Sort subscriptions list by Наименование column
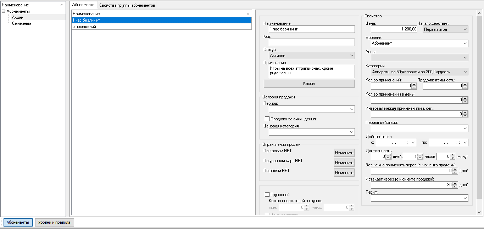This screenshot has height=229, width=484. pos(162,13)
